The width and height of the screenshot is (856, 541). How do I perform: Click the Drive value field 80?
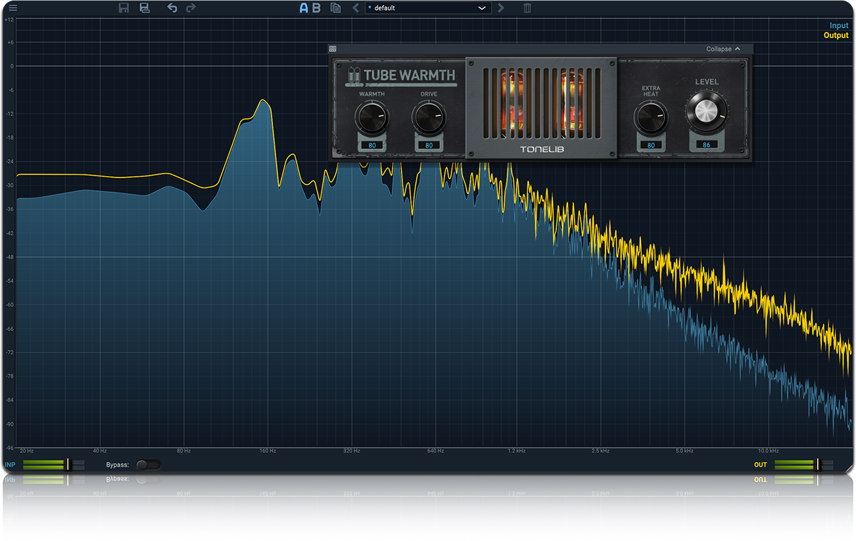pos(429,145)
